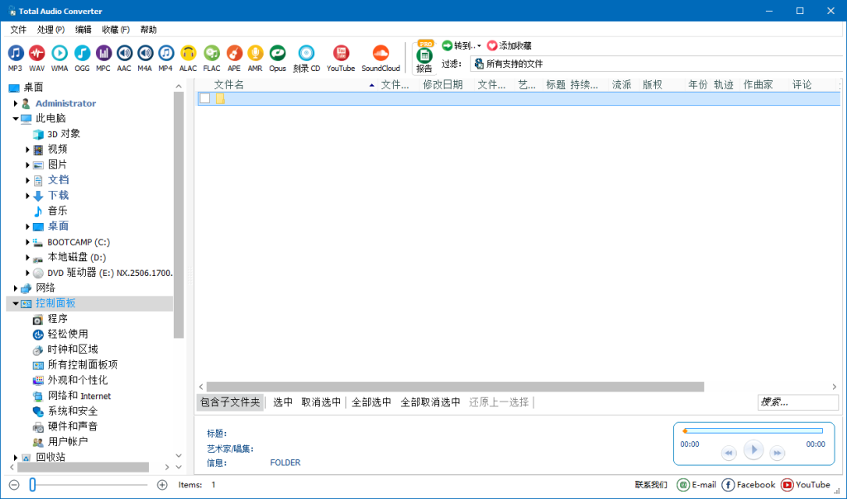Screen dimensions: 847x499
Task: Select the Documents (文档) folder
Action: 59,180
